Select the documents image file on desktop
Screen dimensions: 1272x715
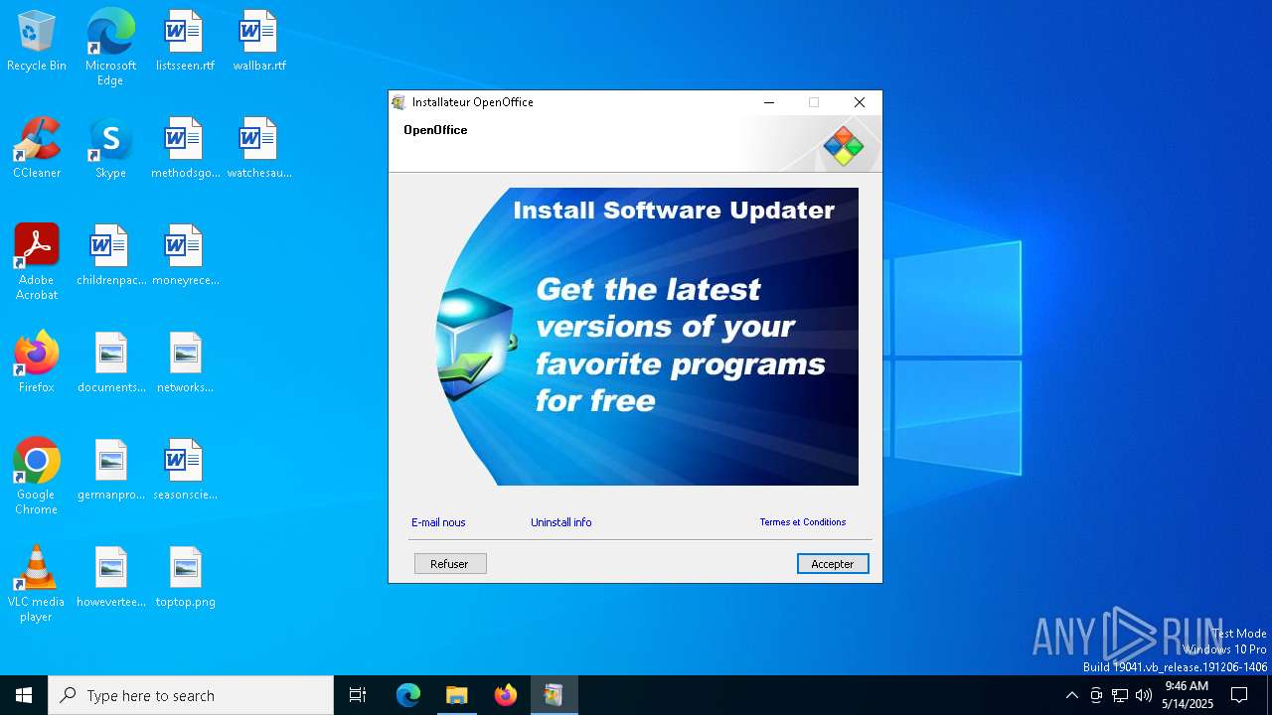pyautogui.click(x=110, y=362)
